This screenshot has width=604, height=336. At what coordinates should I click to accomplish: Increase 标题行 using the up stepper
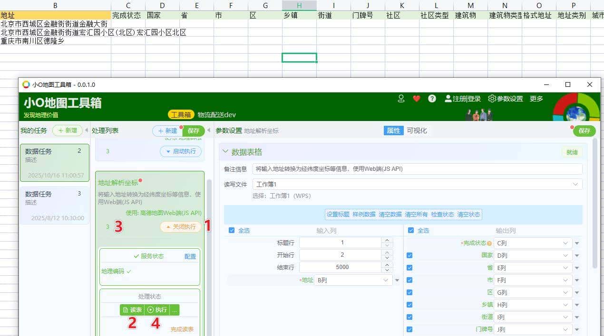pos(387,240)
